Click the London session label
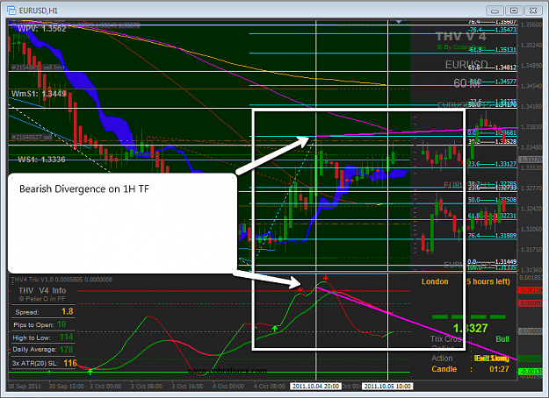The height and width of the screenshot is (398, 549). pos(435,281)
